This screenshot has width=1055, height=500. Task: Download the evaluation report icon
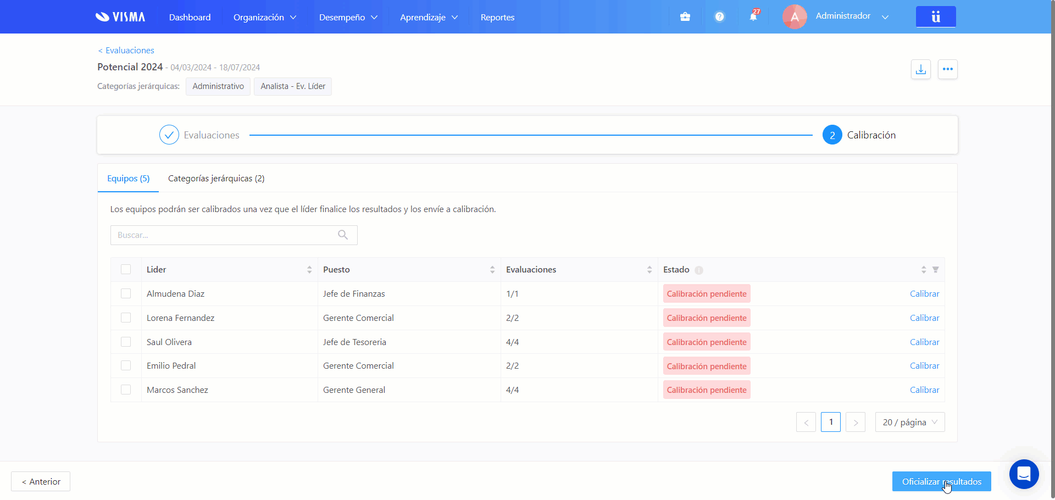[x=921, y=69]
